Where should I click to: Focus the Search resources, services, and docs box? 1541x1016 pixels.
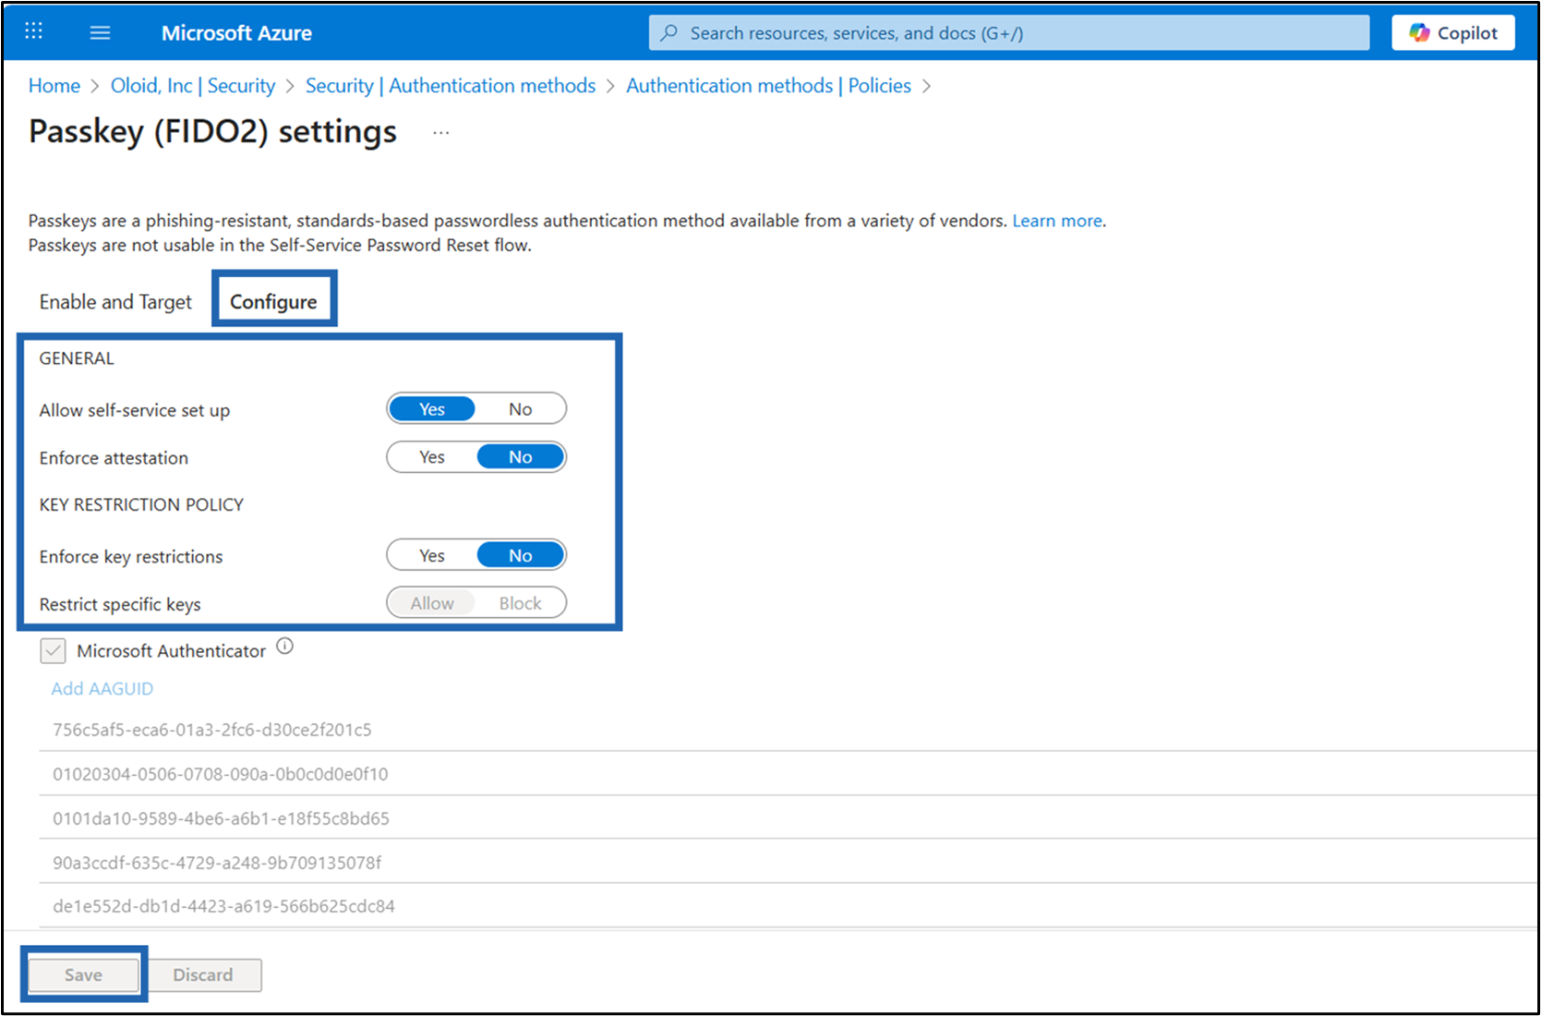click(1009, 33)
